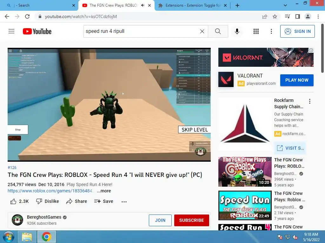Mute audio on the FGN Crew tab
This screenshot has height=243, width=325.
click(143, 5)
